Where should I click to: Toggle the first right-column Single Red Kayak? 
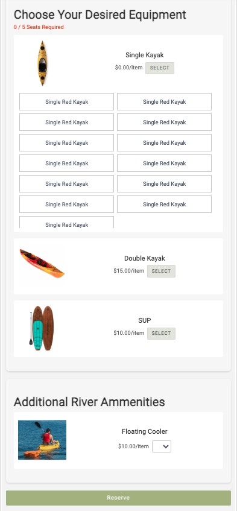tap(165, 102)
